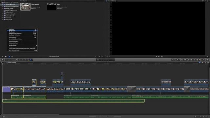Switch browser to list view
The height and width of the screenshot is (118, 210).
(12, 57)
